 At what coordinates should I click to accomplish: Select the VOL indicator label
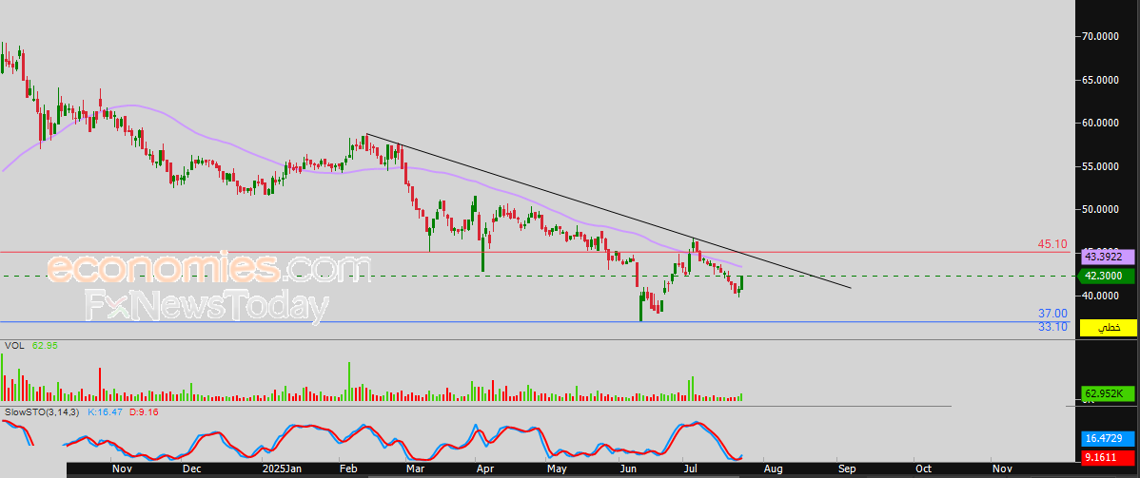tap(14, 346)
